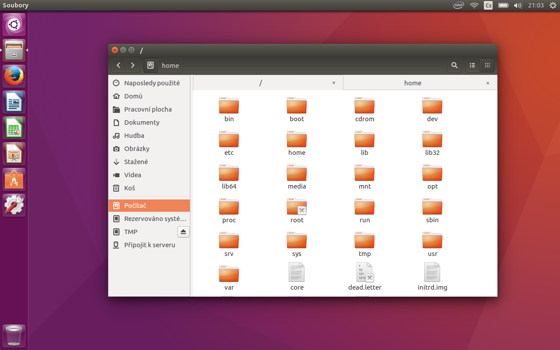This screenshot has width=560, height=350.
Task: Open the battery status menu
Action: click(x=503, y=5)
